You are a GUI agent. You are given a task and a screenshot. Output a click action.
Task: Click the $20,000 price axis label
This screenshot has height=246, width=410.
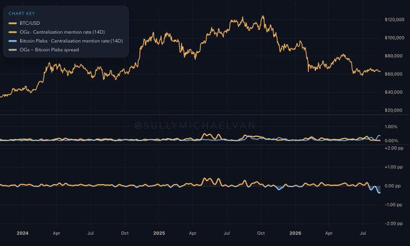point(394,110)
